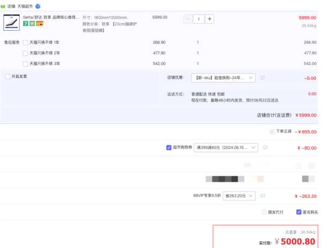The width and height of the screenshot is (322, 248).
Task: Click the 88VIP专享9.5折 label
Action: [207, 195]
